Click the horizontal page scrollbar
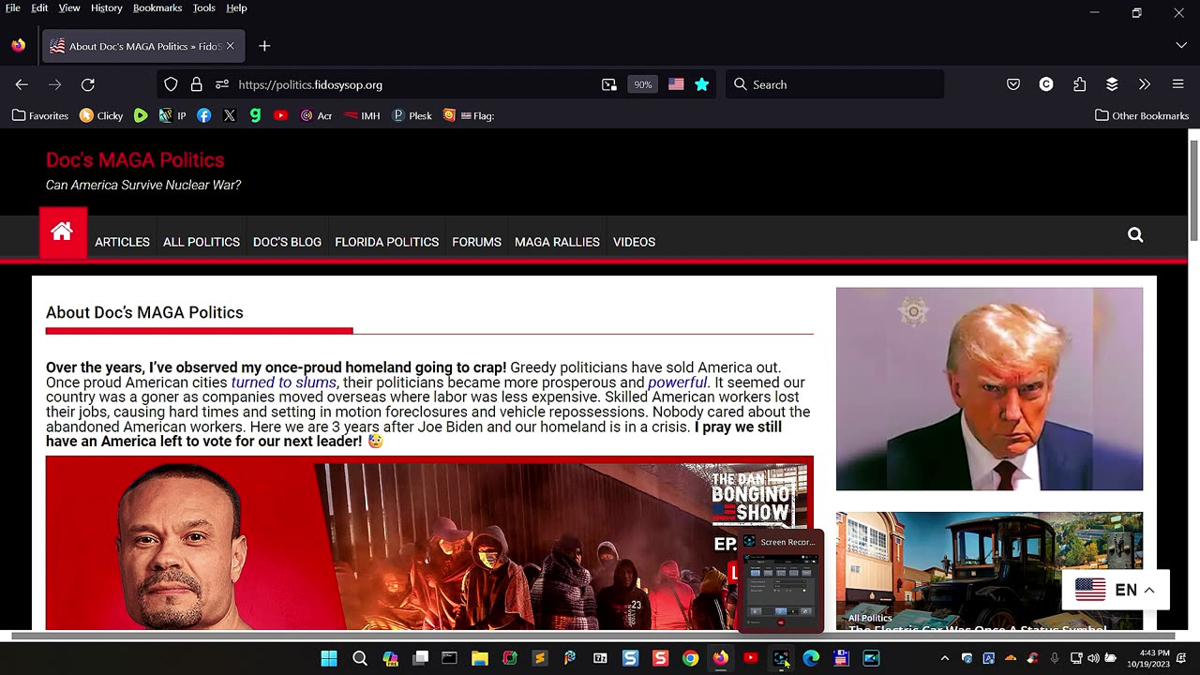 (592, 636)
